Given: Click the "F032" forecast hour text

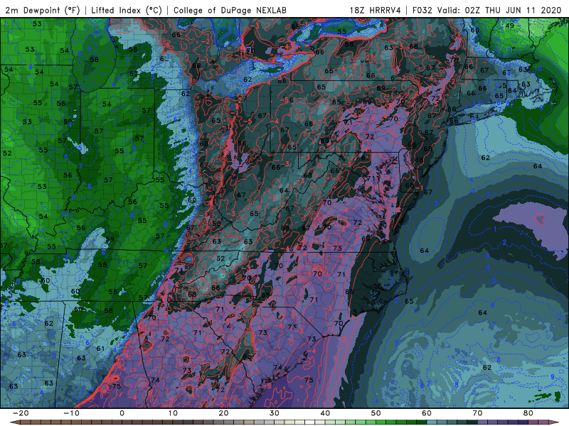Looking at the screenshot, I should click(x=422, y=10).
